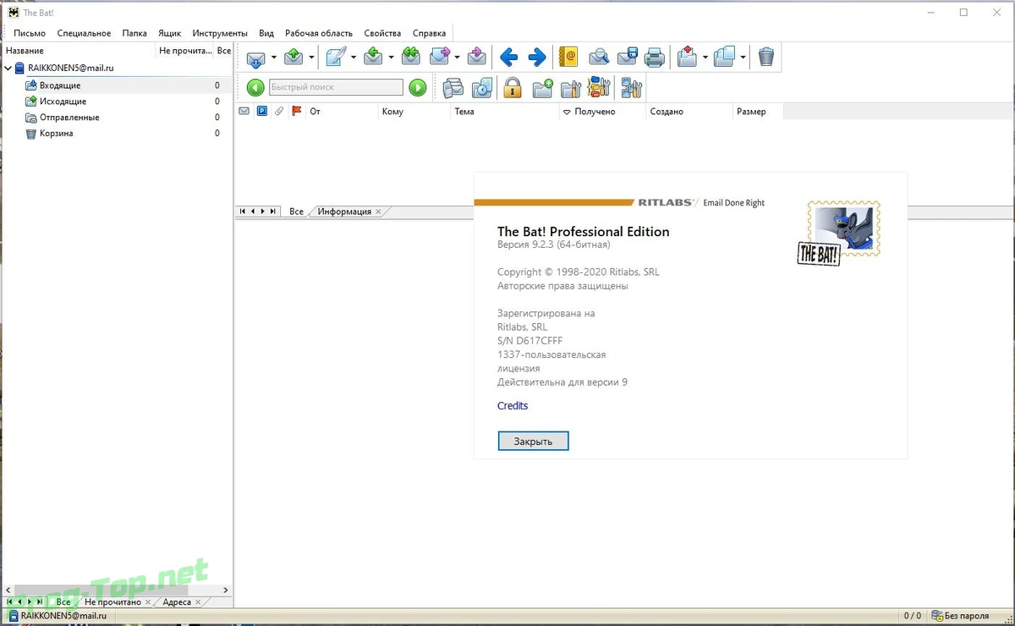Image resolution: width=1015 pixels, height=626 pixels.
Task: Click the Get new mail envelope icon
Action: (256, 58)
